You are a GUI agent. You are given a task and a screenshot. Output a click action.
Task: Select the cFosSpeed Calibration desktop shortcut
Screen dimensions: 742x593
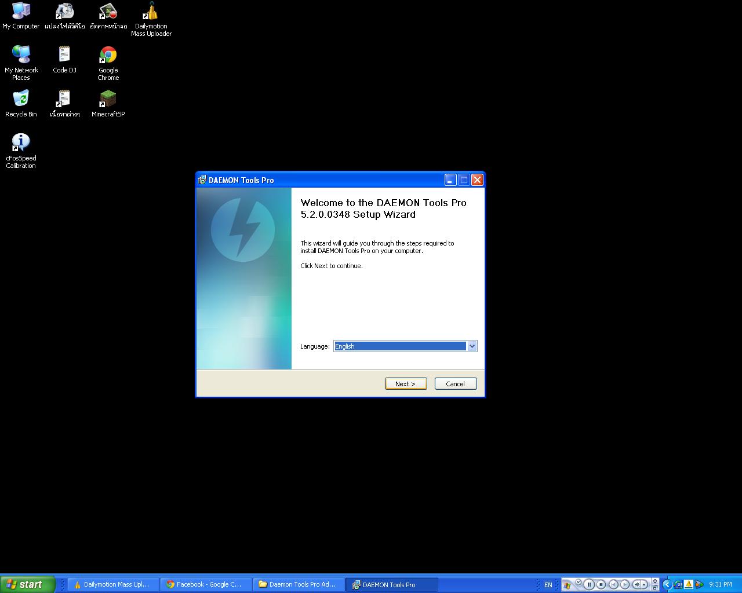21,151
